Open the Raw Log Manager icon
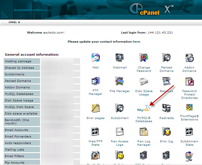Image resolution: width=202 pixels, height=165 pixels. coord(144,132)
